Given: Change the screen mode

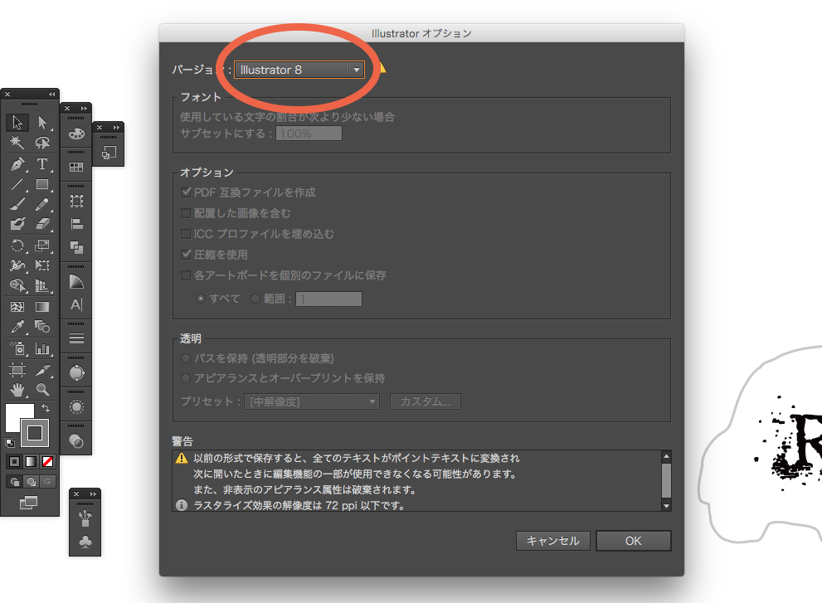Looking at the screenshot, I should pos(29,503).
